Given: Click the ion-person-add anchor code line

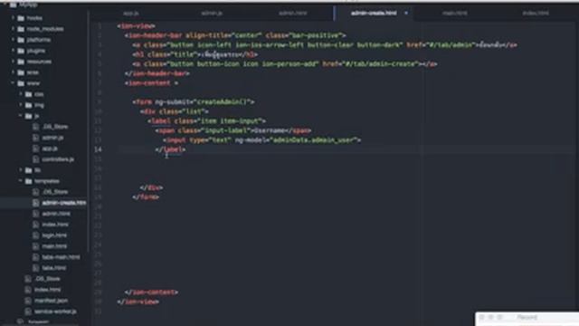Looking at the screenshot, I should [x=284, y=64].
